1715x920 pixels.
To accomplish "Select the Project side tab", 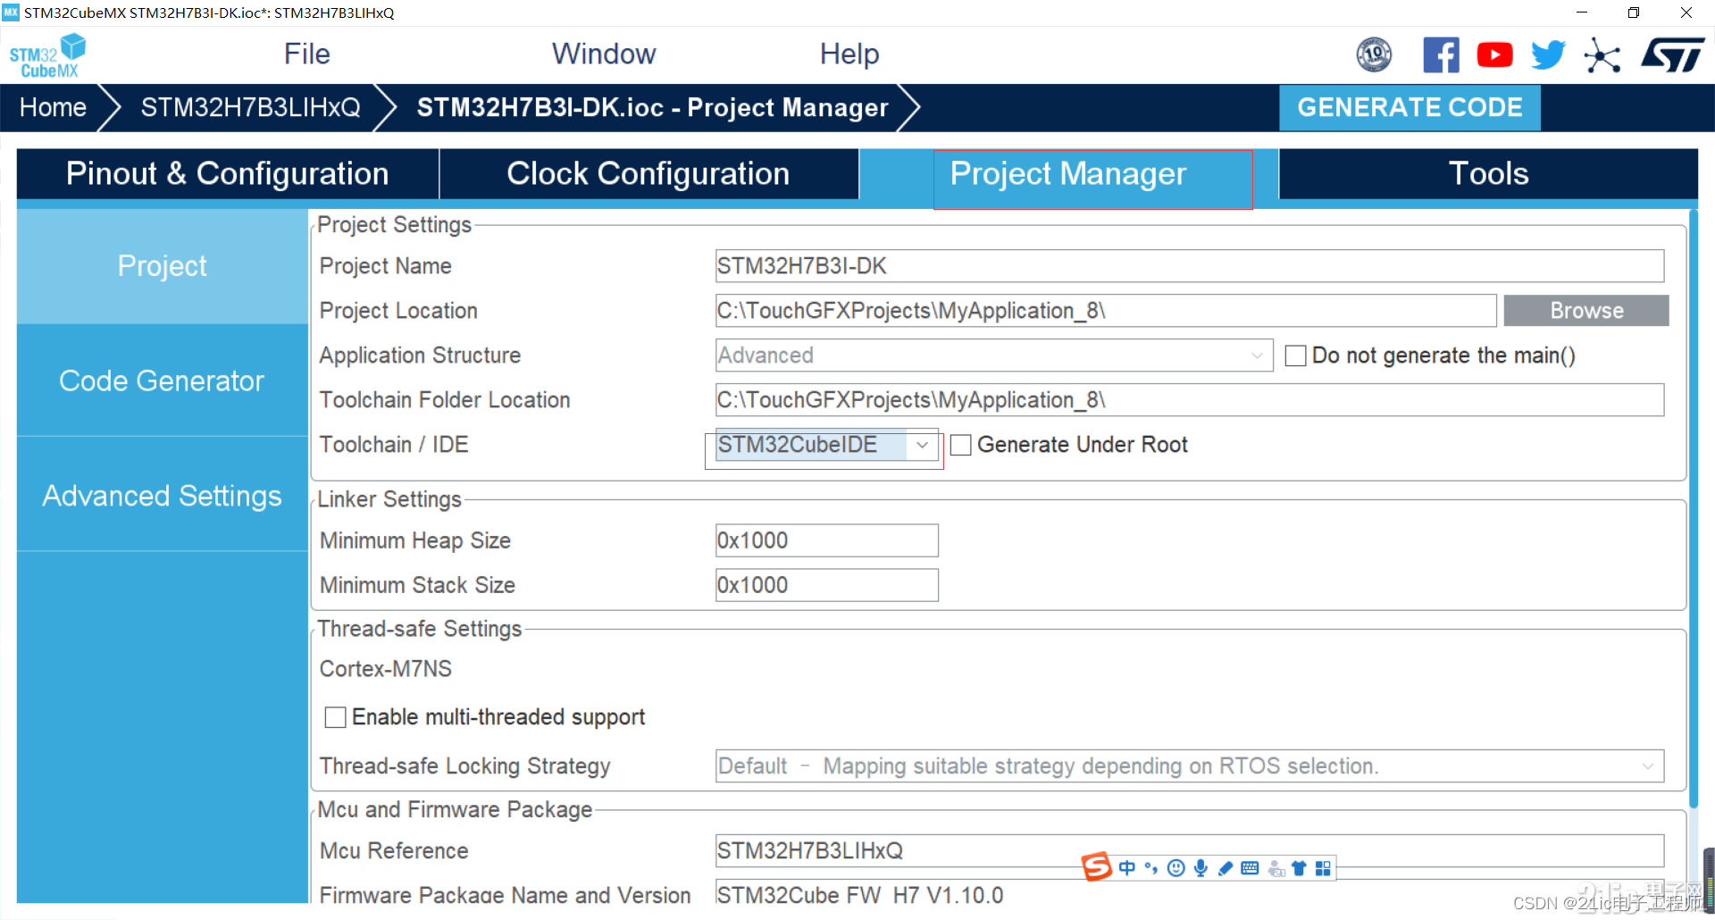I will click(x=162, y=266).
